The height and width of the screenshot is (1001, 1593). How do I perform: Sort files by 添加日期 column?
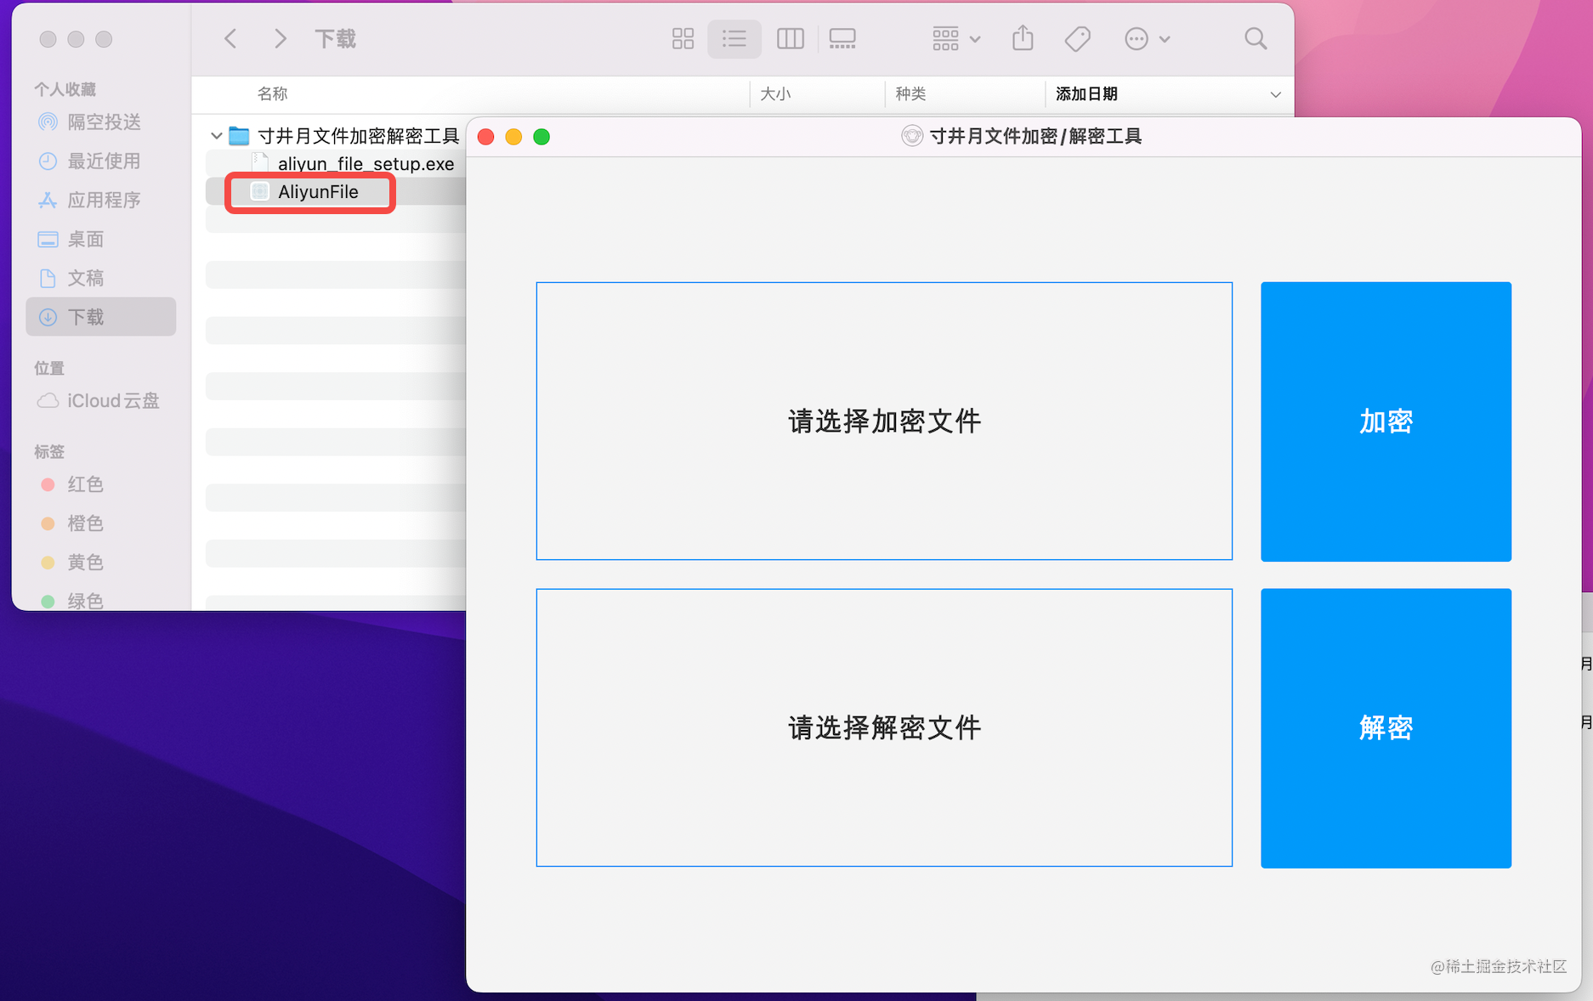click(x=1086, y=94)
